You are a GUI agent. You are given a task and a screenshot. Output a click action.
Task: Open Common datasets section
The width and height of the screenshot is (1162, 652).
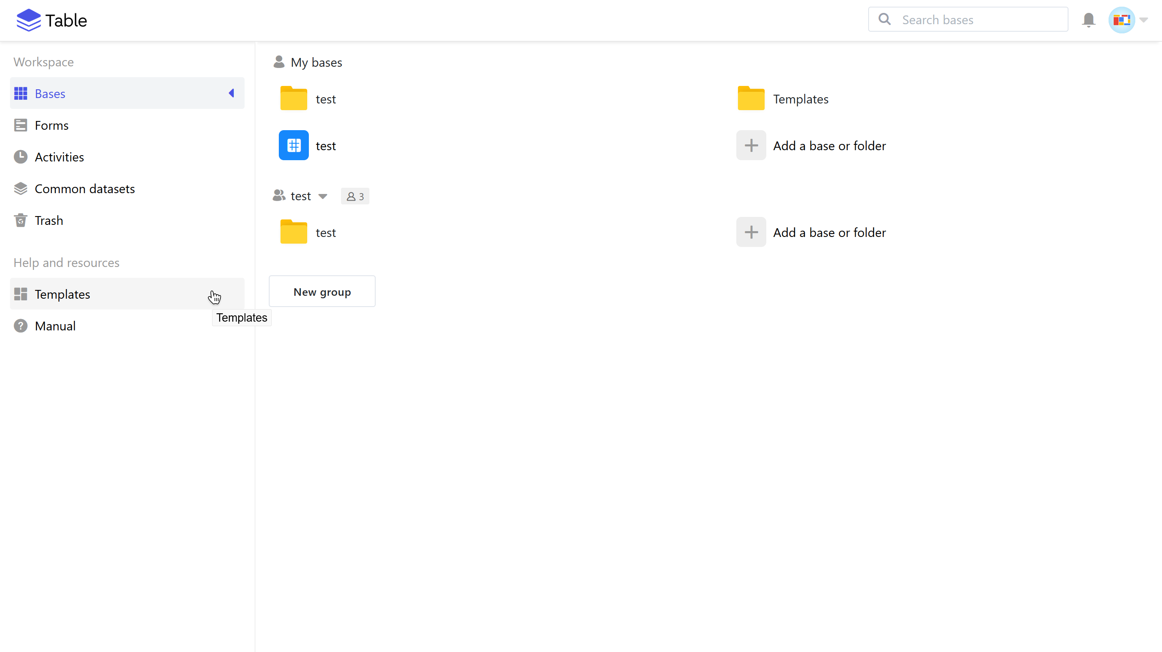pos(84,189)
